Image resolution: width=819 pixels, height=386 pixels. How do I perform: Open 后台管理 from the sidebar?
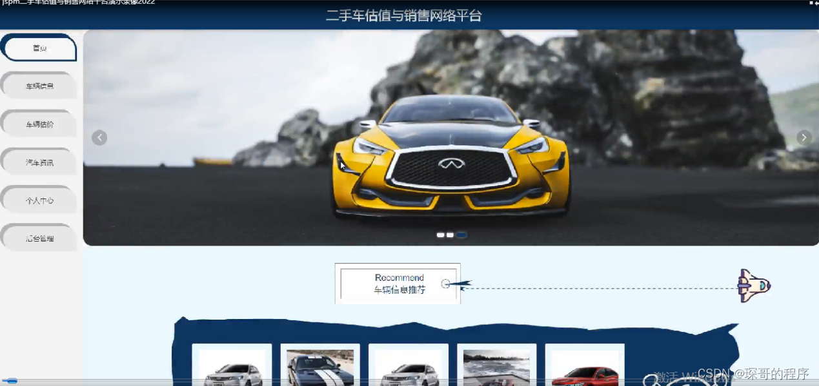click(x=39, y=238)
